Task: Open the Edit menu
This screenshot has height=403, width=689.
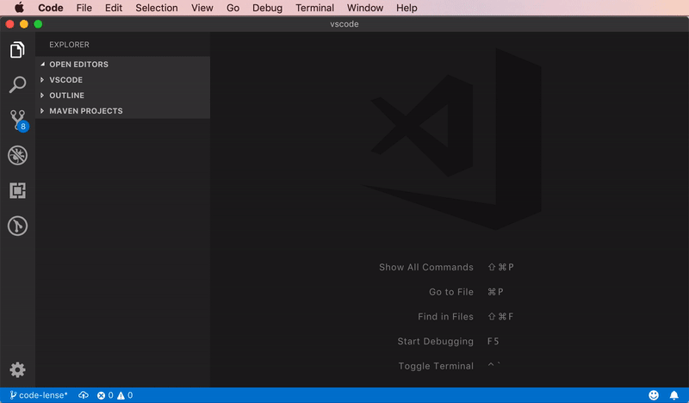Action: tap(114, 8)
